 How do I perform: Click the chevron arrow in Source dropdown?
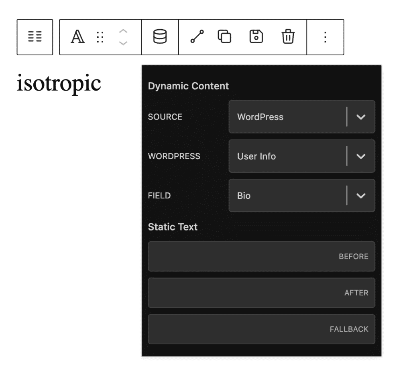(361, 117)
